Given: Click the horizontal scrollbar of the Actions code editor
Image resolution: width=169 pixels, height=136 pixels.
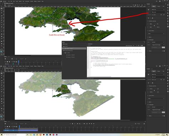Looking at the screenshot, I should pyautogui.click(x=100, y=77).
